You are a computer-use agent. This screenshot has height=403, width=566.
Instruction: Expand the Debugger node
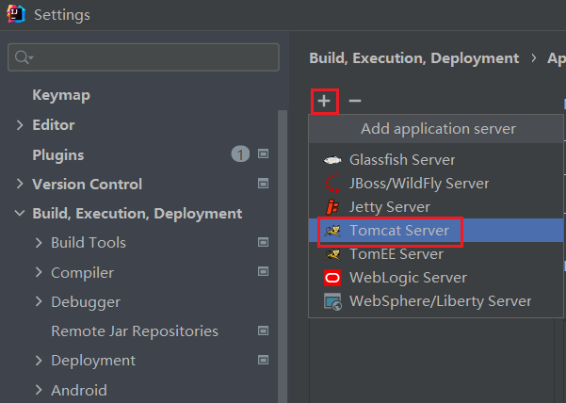click(x=39, y=301)
